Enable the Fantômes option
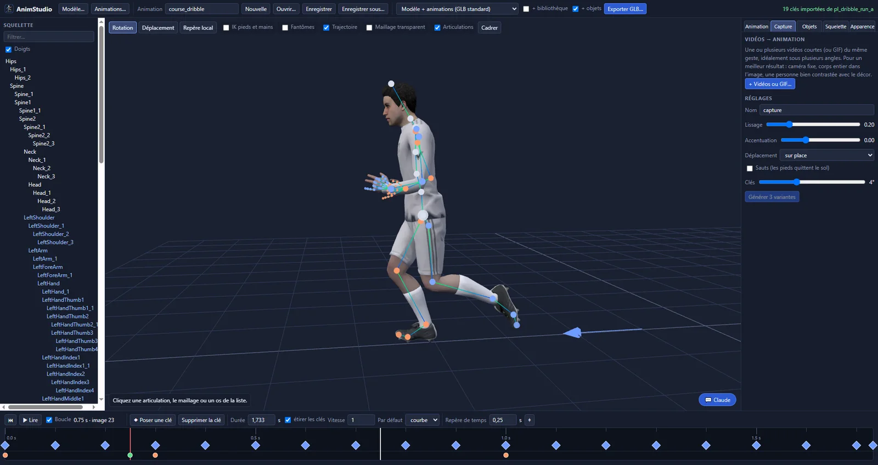Viewport: 878px width, 465px height. [x=285, y=27]
